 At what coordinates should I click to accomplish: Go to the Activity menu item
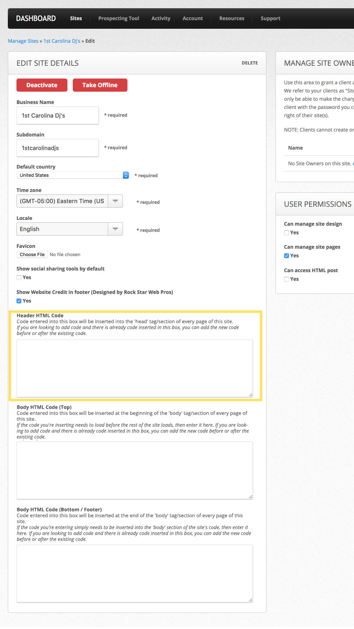tap(161, 18)
